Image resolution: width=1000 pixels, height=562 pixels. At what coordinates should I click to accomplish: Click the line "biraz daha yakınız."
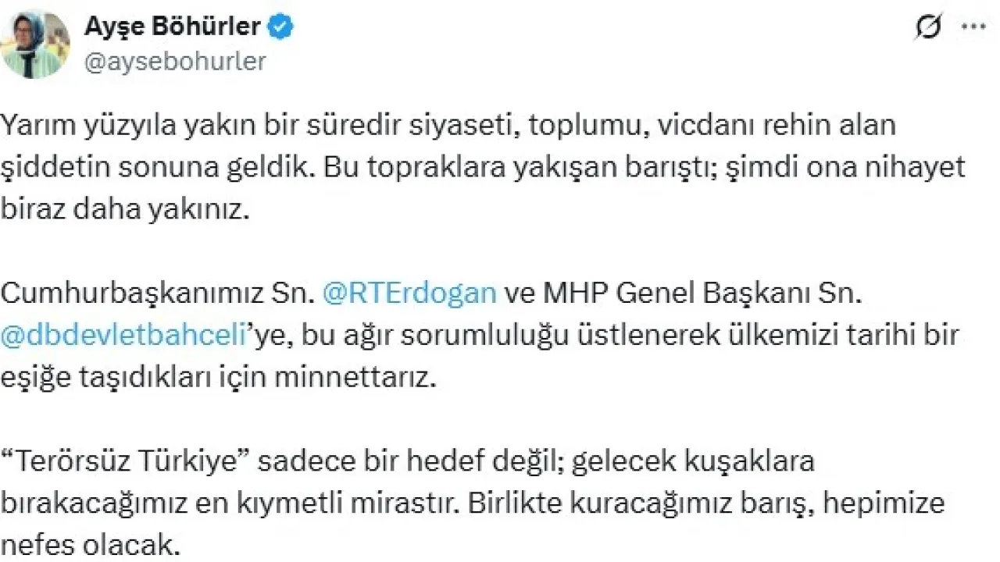pos(123,210)
